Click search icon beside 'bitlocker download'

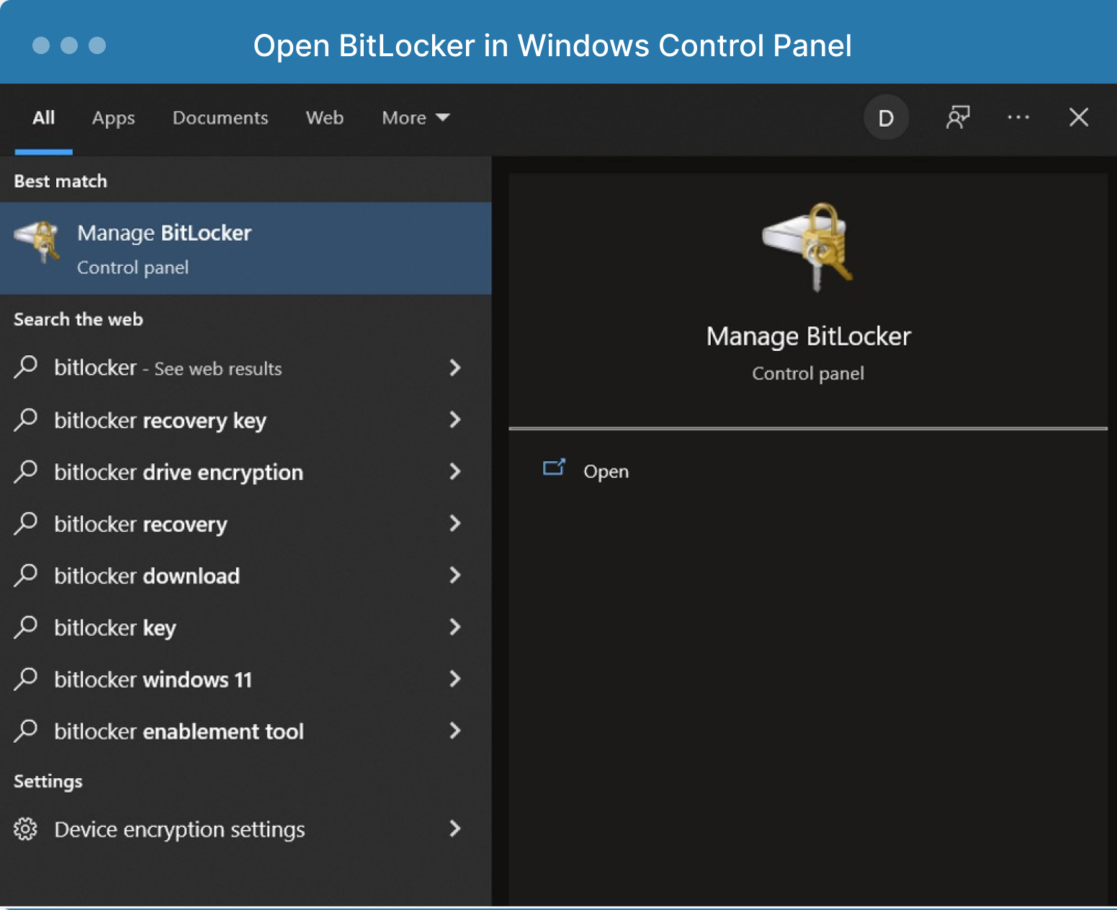coord(26,574)
